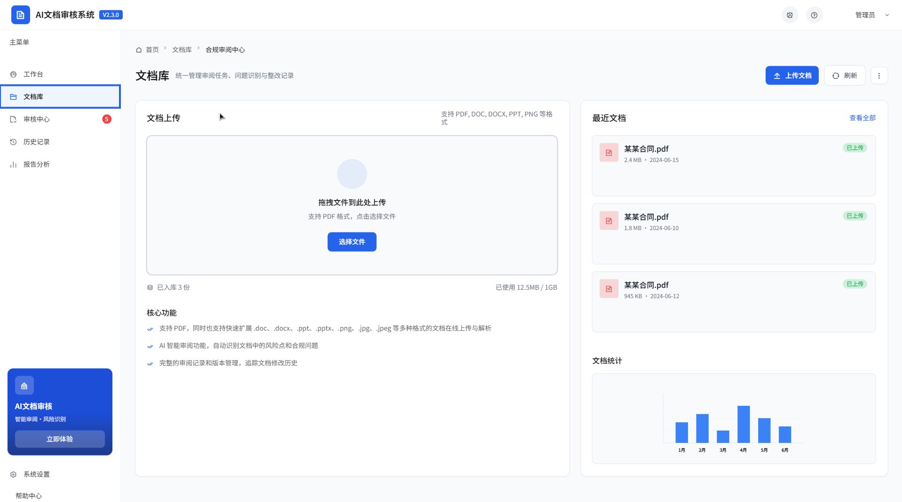The height and width of the screenshot is (502, 902).
Task: Click the 审核中心 document icon
Action: tap(13, 119)
